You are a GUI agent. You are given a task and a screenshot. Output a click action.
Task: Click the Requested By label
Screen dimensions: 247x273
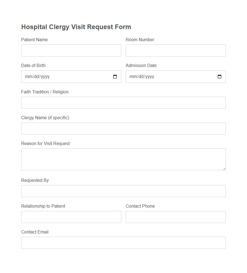(x=35, y=180)
